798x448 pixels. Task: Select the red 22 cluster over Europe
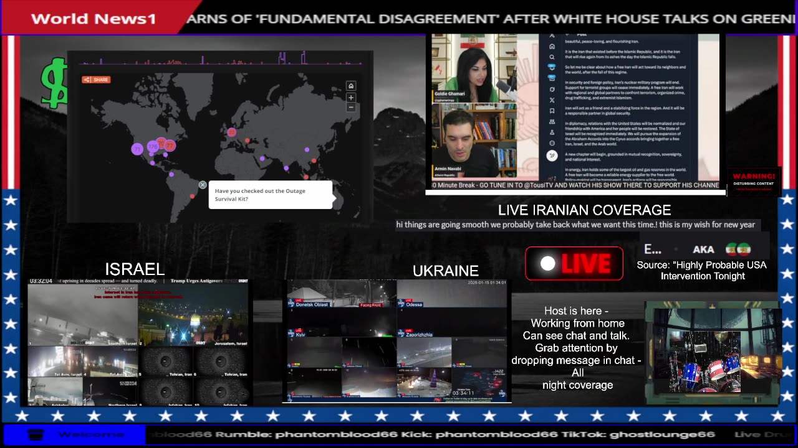click(x=232, y=132)
